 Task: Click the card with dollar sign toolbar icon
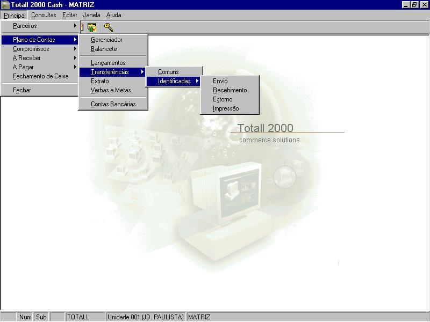92,27
